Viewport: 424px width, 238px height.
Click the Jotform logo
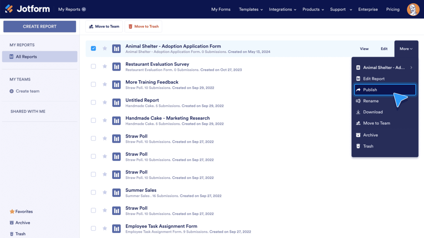click(x=27, y=9)
